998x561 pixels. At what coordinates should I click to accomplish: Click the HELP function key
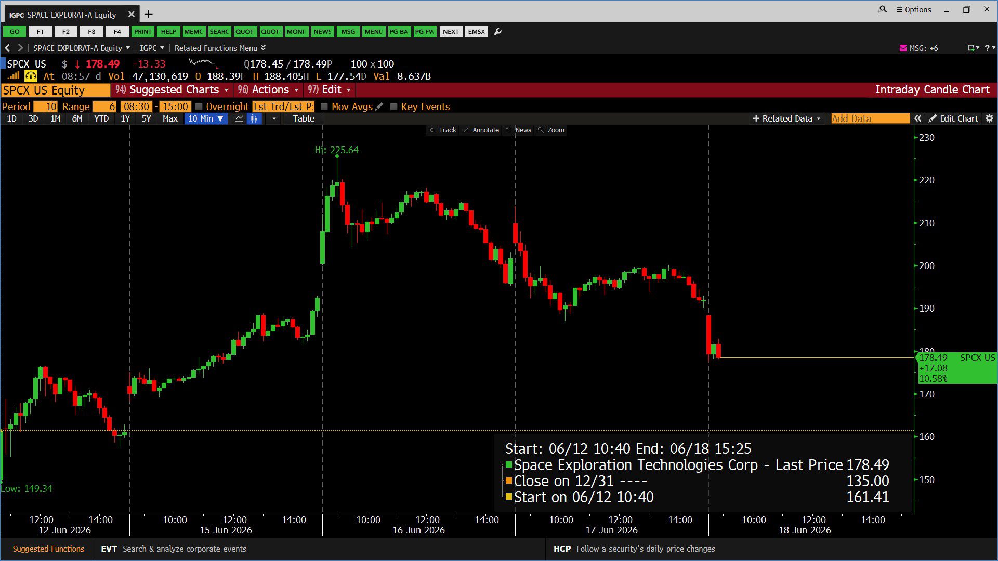point(168,32)
